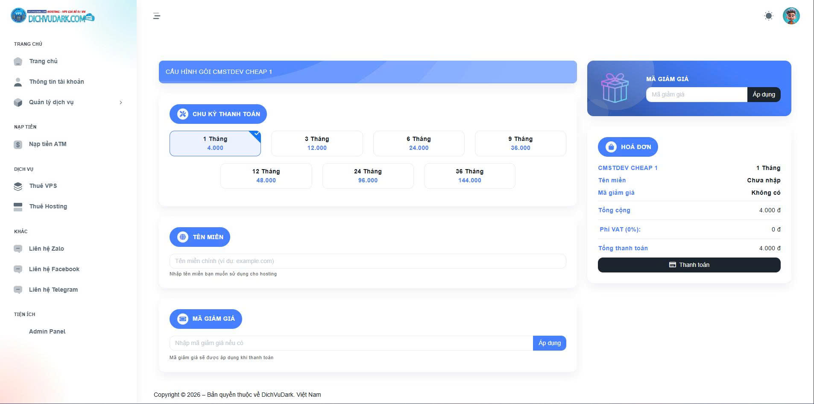This screenshot has height=404, width=814.
Task: Click blue Áp dụng button under Mã giảm giá
Action: point(549,343)
